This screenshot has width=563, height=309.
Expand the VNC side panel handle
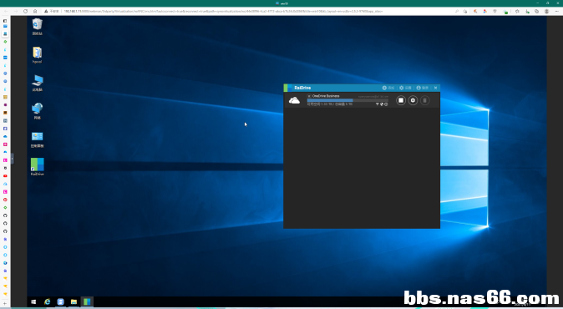pyautogui.click(x=13, y=159)
